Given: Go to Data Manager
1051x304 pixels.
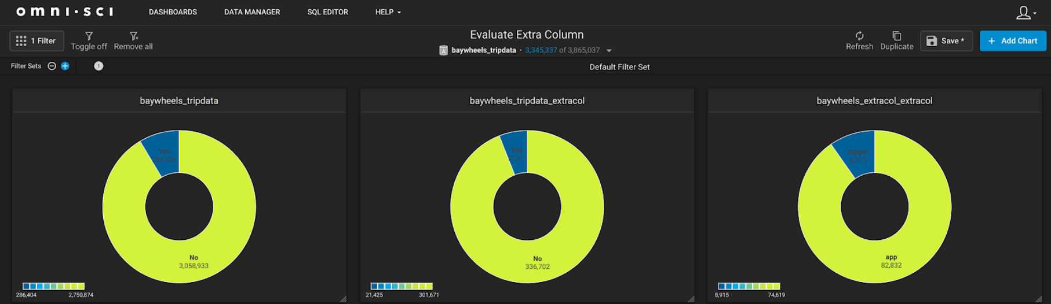Looking at the screenshot, I should tap(252, 12).
